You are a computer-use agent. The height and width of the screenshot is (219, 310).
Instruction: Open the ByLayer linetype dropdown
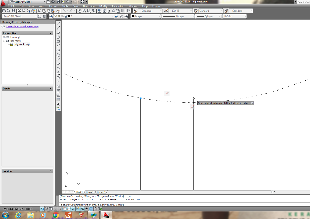pos(178,16)
